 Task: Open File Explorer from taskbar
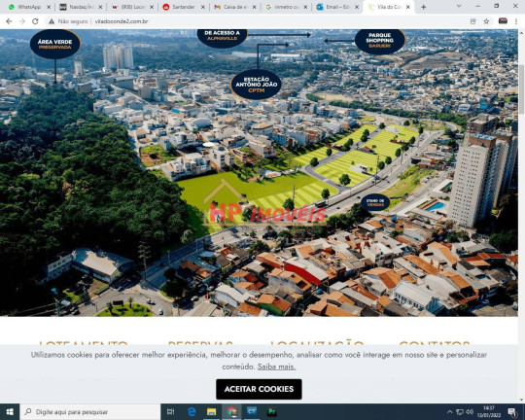pos(211,411)
